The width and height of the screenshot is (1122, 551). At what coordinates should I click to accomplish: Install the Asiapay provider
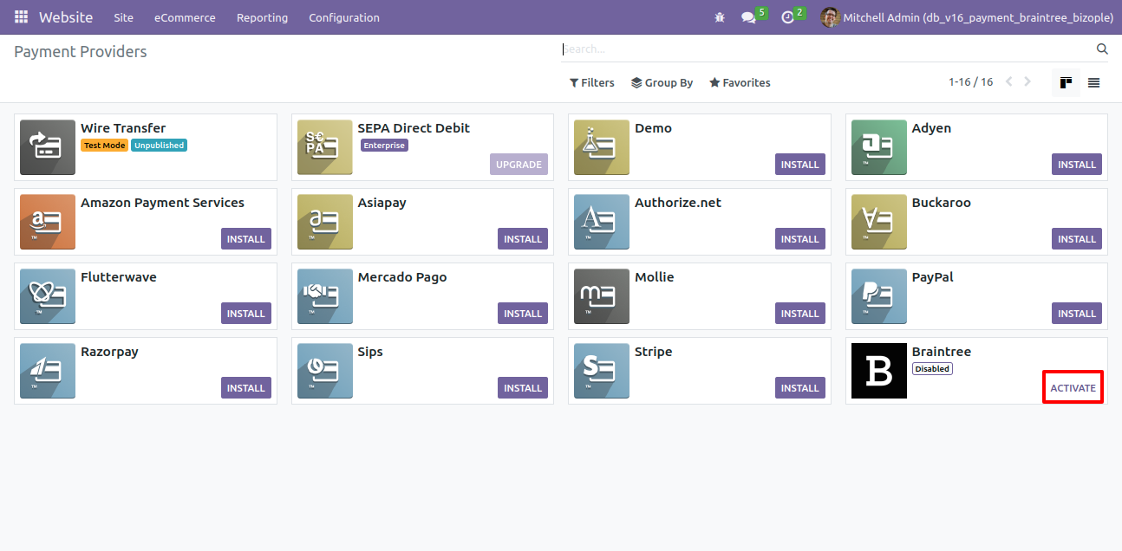[x=523, y=239]
